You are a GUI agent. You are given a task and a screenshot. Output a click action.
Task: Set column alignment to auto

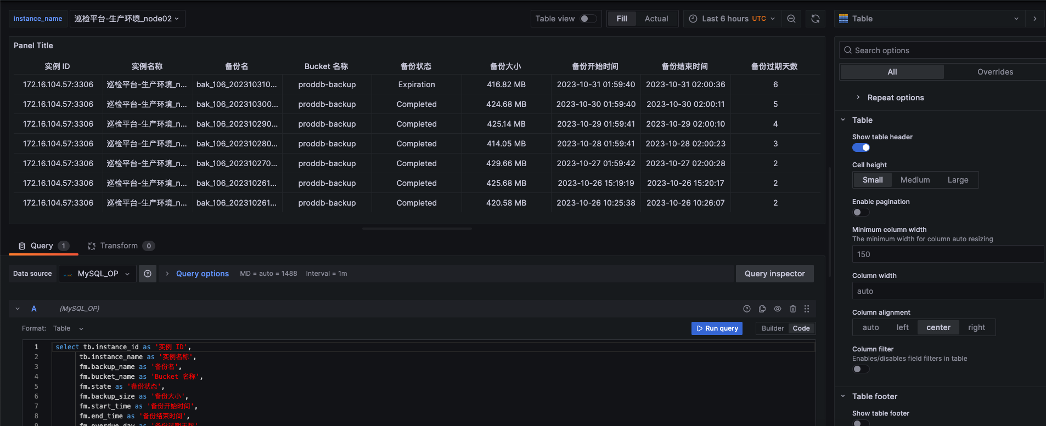871,327
